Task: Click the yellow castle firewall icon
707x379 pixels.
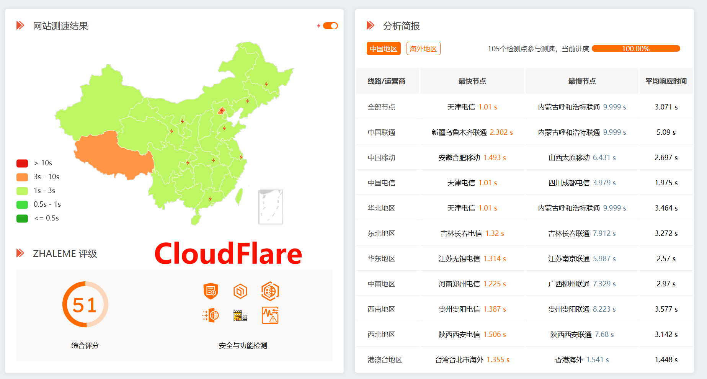Action: pos(240,315)
